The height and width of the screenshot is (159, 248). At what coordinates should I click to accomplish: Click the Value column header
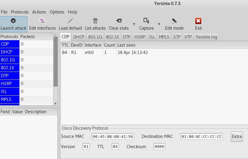tap(17, 112)
